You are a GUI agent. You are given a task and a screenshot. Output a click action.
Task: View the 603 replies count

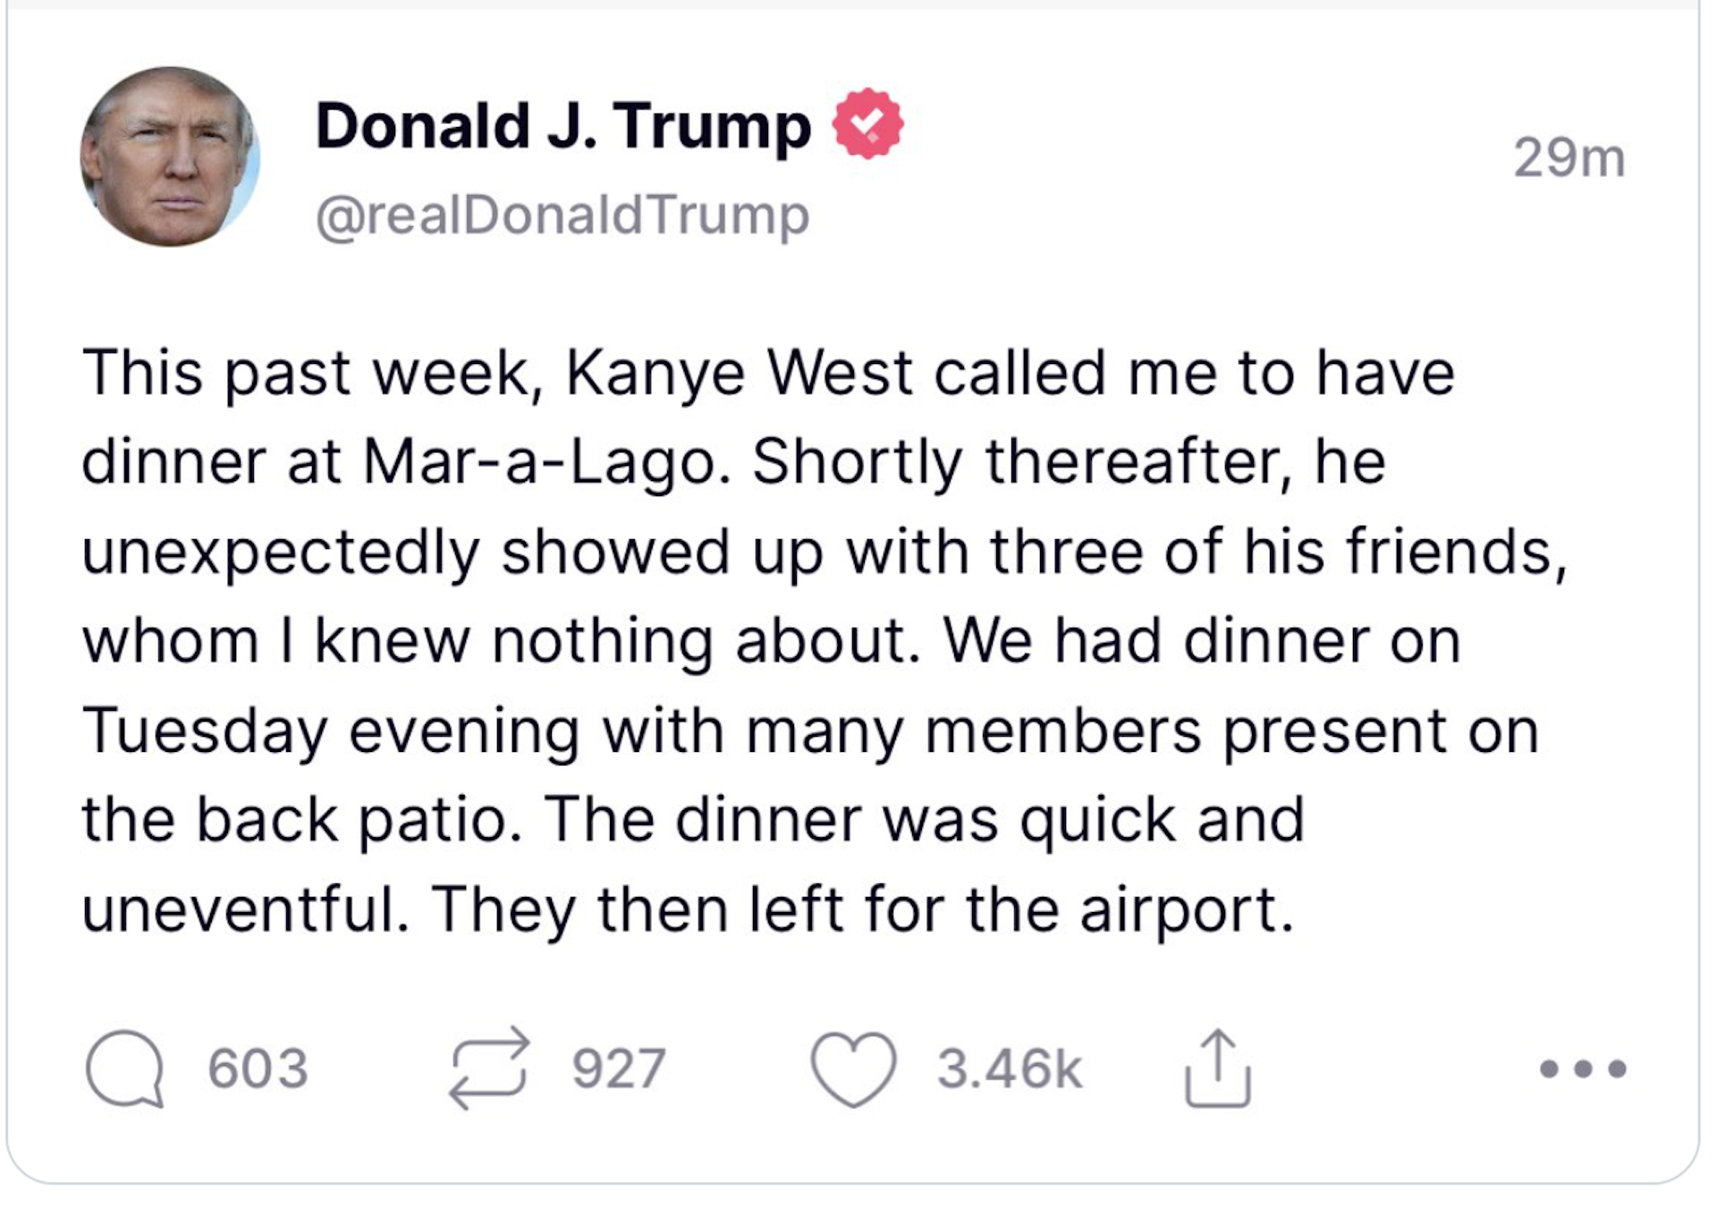click(x=258, y=1069)
